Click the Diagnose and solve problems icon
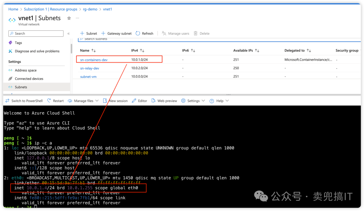The image size is (364, 211). [10, 51]
